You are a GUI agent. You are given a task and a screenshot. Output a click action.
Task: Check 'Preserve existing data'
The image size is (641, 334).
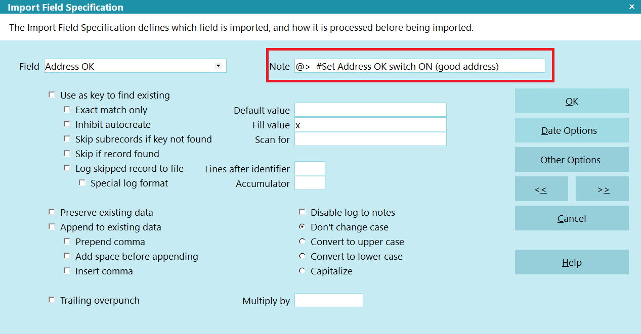(52, 212)
